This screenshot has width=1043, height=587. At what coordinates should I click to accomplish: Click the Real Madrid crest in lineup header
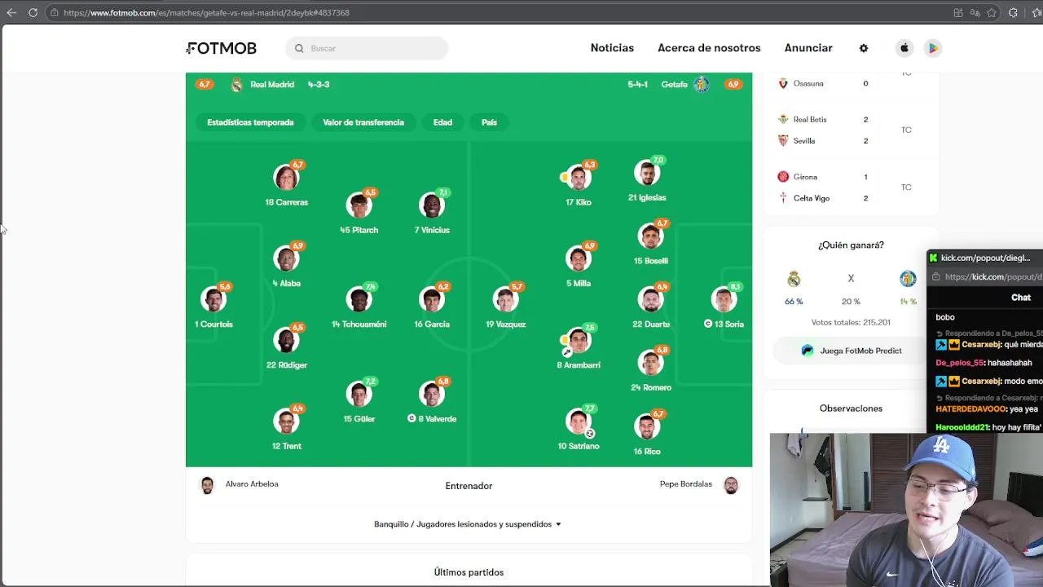click(x=236, y=85)
